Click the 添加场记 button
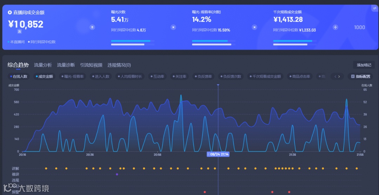This screenshot has height=195, width=379. pyautogui.click(x=364, y=65)
